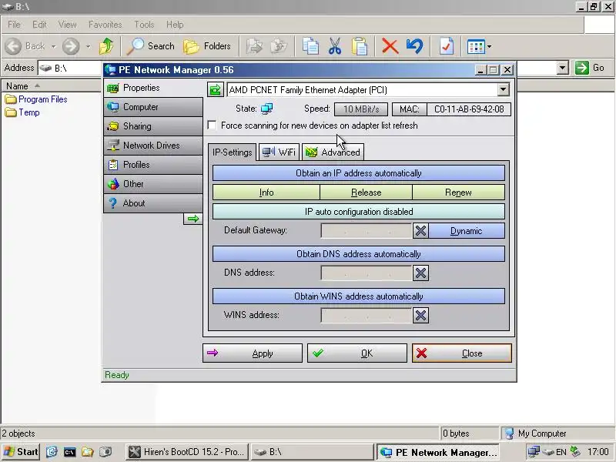The height and width of the screenshot is (462, 616).
Task: Click the Dynamic gateway button
Action: tap(467, 231)
